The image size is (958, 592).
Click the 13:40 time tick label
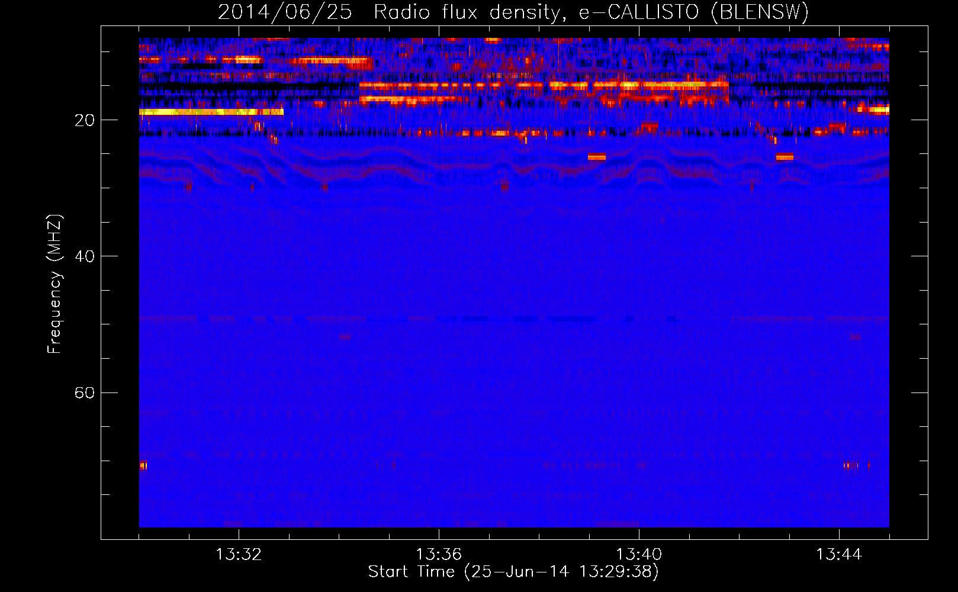point(639,555)
